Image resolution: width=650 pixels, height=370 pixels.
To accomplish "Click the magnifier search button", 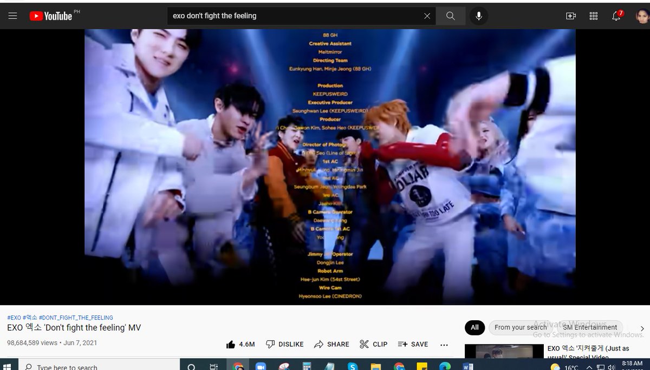I will coord(450,16).
